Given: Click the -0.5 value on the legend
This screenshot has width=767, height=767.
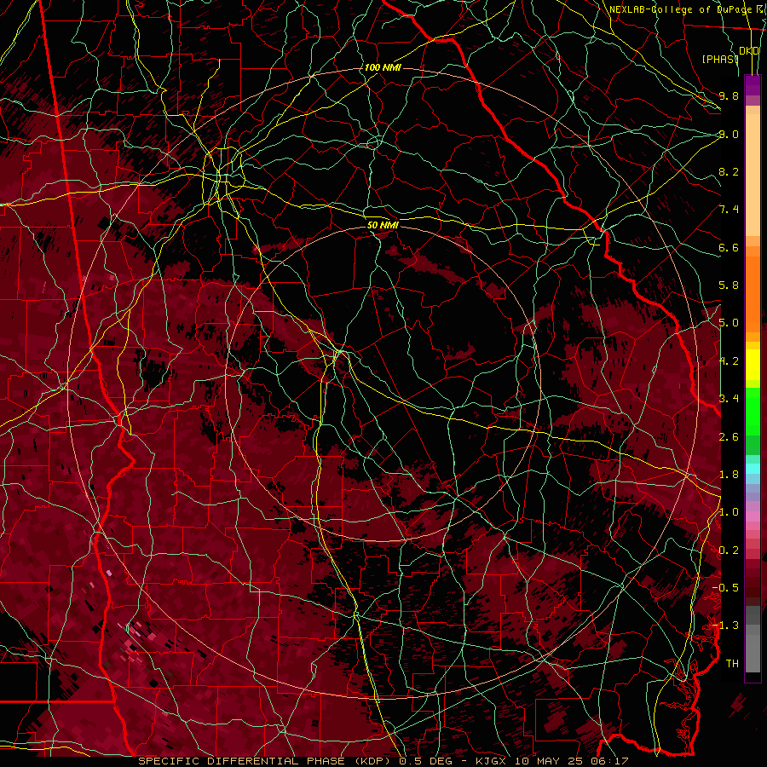Looking at the screenshot, I should 725,588.
